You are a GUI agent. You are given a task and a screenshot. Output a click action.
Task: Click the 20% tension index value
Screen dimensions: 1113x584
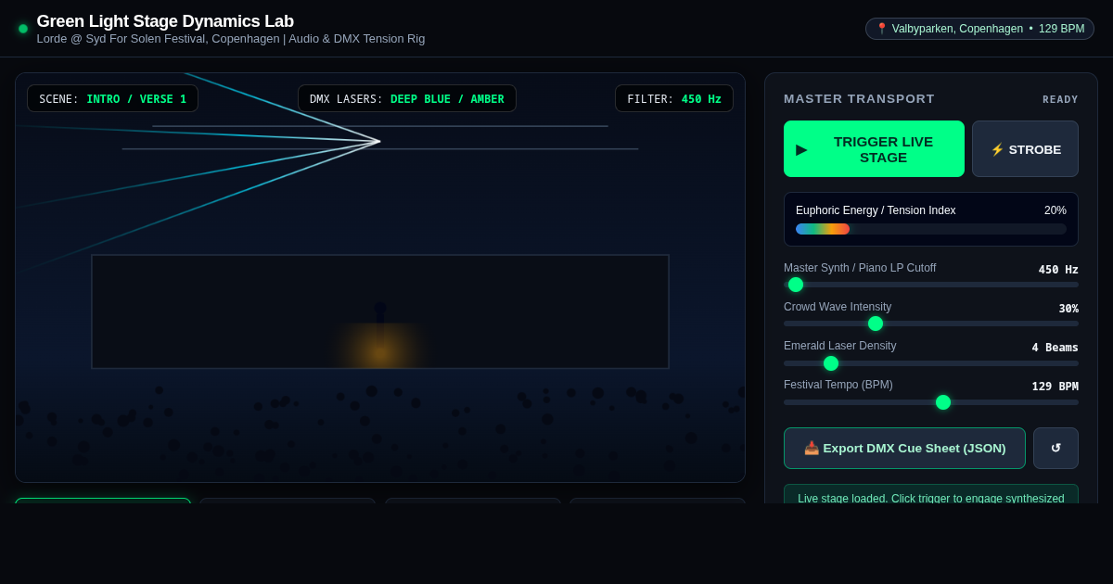point(1055,210)
